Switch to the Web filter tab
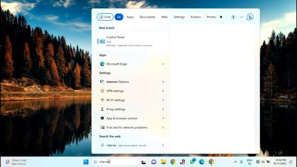 [164, 17]
